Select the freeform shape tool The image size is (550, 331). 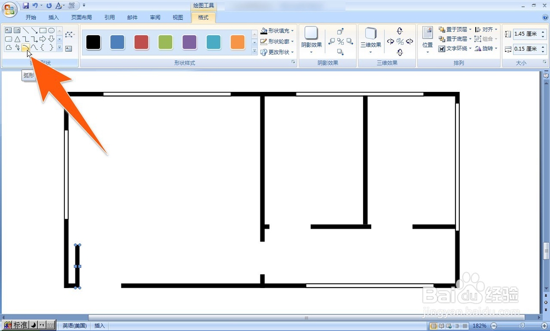tap(9, 47)
